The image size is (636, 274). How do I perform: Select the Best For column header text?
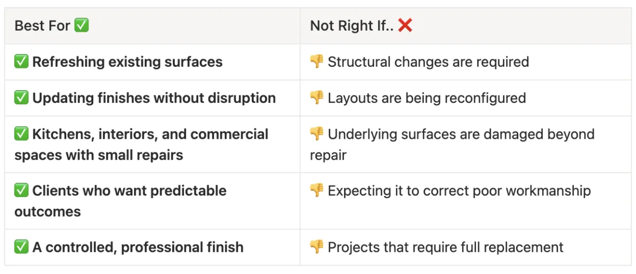(42, 25)
